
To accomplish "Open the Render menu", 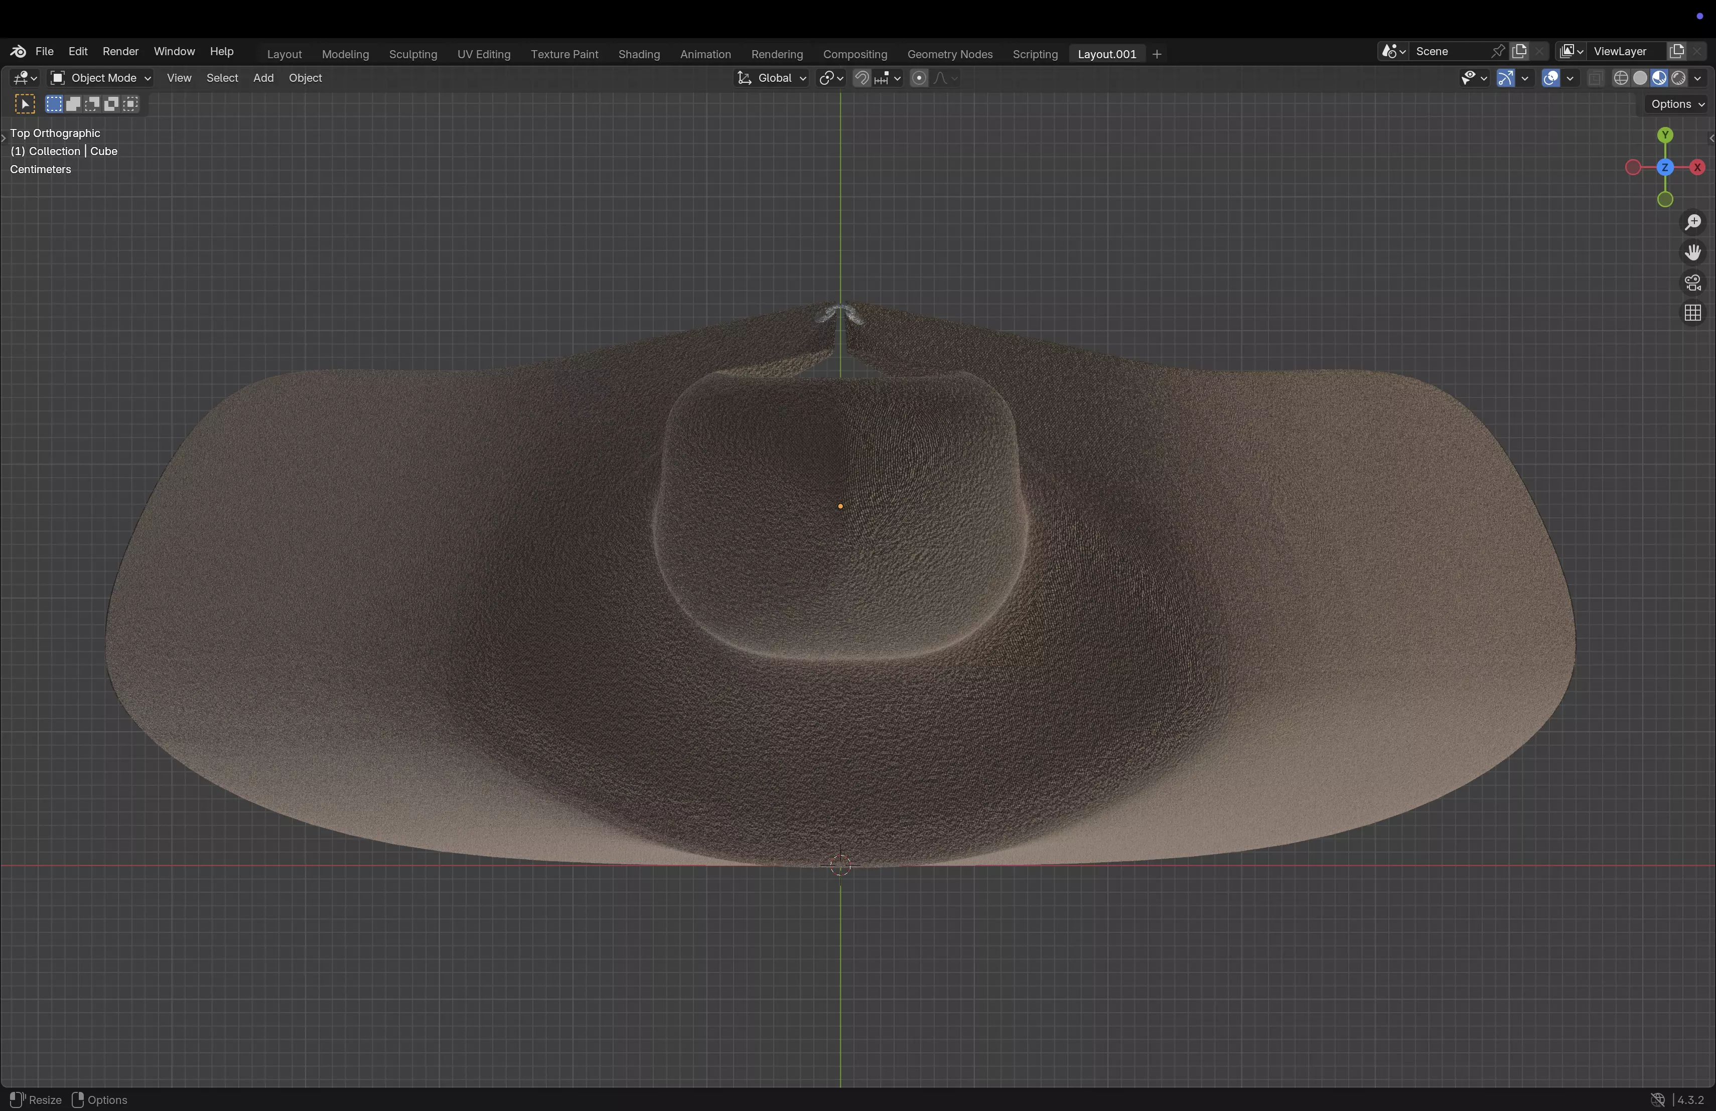I will coord(120,51).
